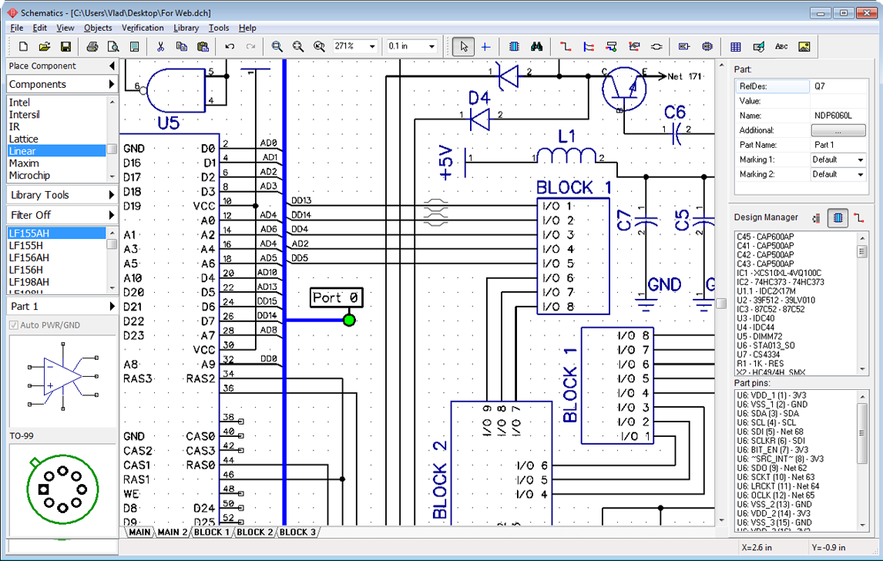Place text with the ABC toolbar icon
Screen dimensions: 883x561
pyautogui.click(x=781, y=46)
